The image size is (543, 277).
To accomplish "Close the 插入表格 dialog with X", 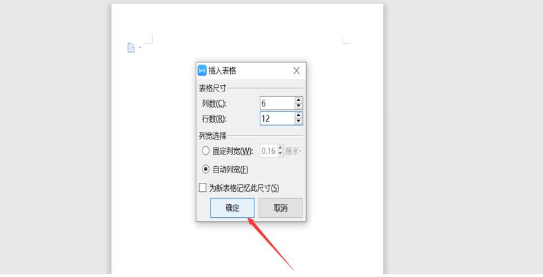I will click(296, 71).
